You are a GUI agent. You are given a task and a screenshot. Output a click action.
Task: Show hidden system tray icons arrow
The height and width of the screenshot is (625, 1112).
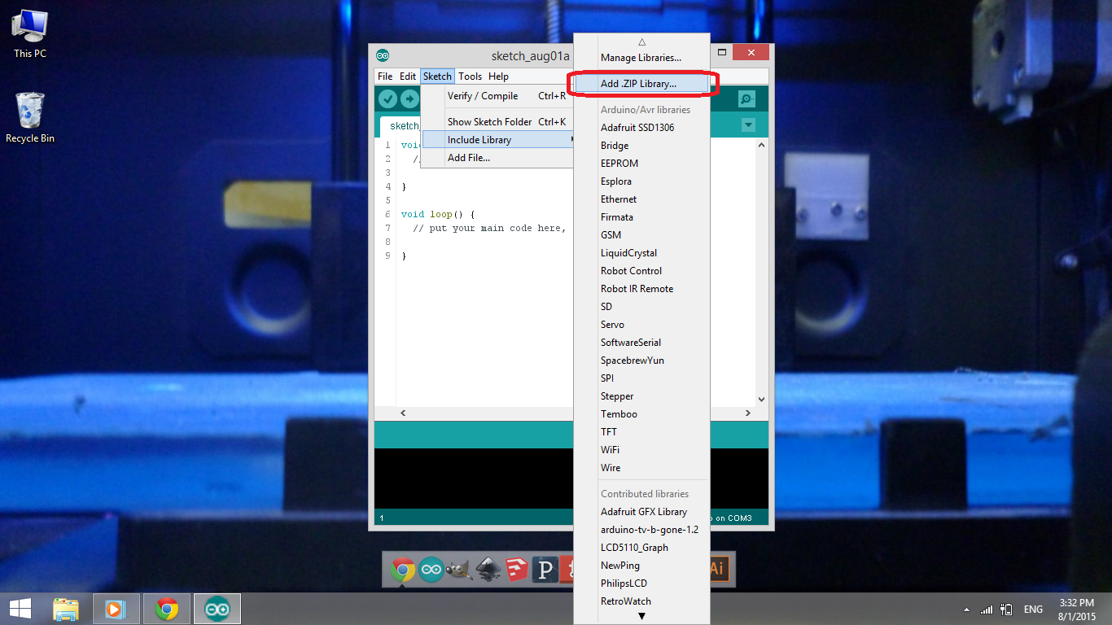pos(967,610)
